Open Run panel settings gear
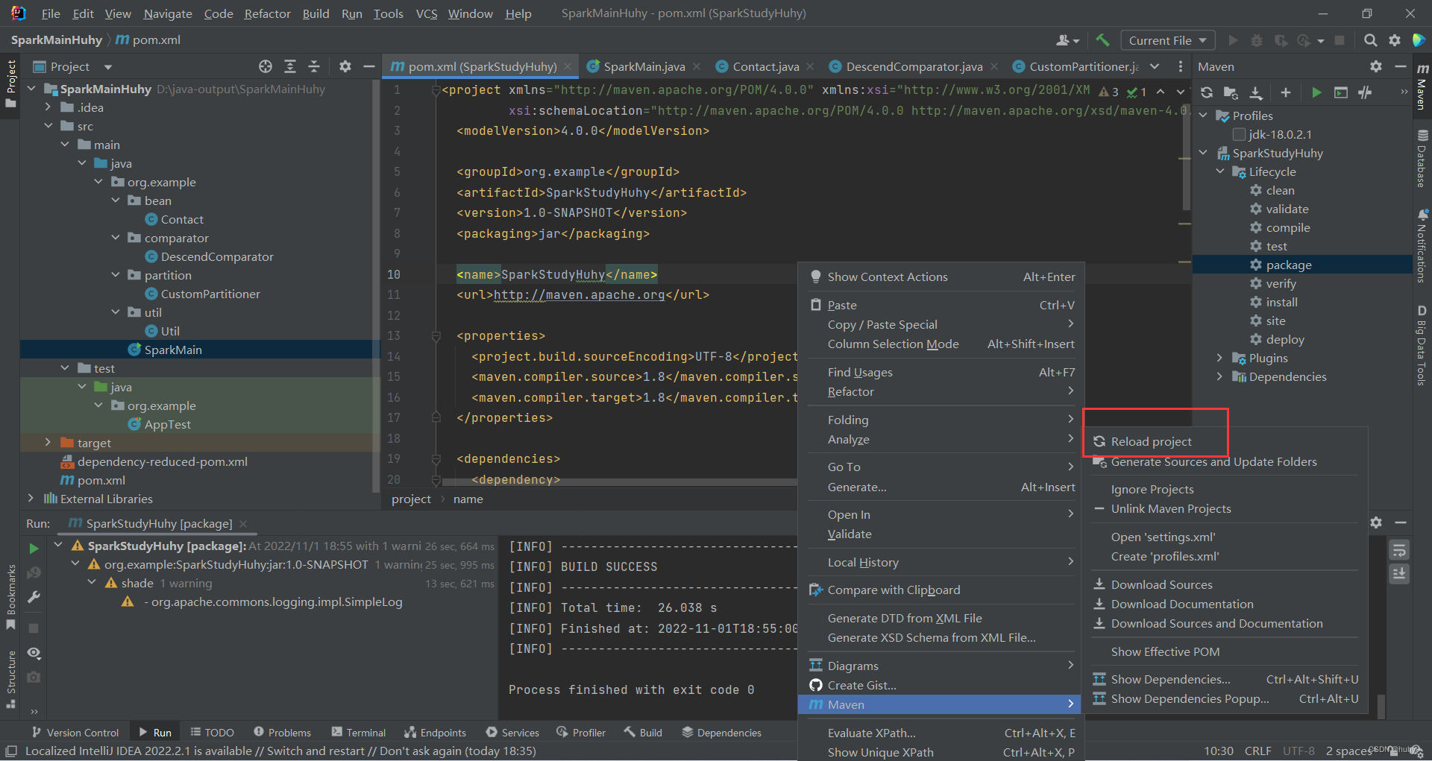Screen dimensions: 1432x761 click(x=1376, y=522)
